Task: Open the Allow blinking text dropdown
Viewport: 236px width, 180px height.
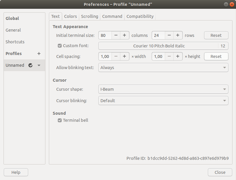Action: click(163, 67)
